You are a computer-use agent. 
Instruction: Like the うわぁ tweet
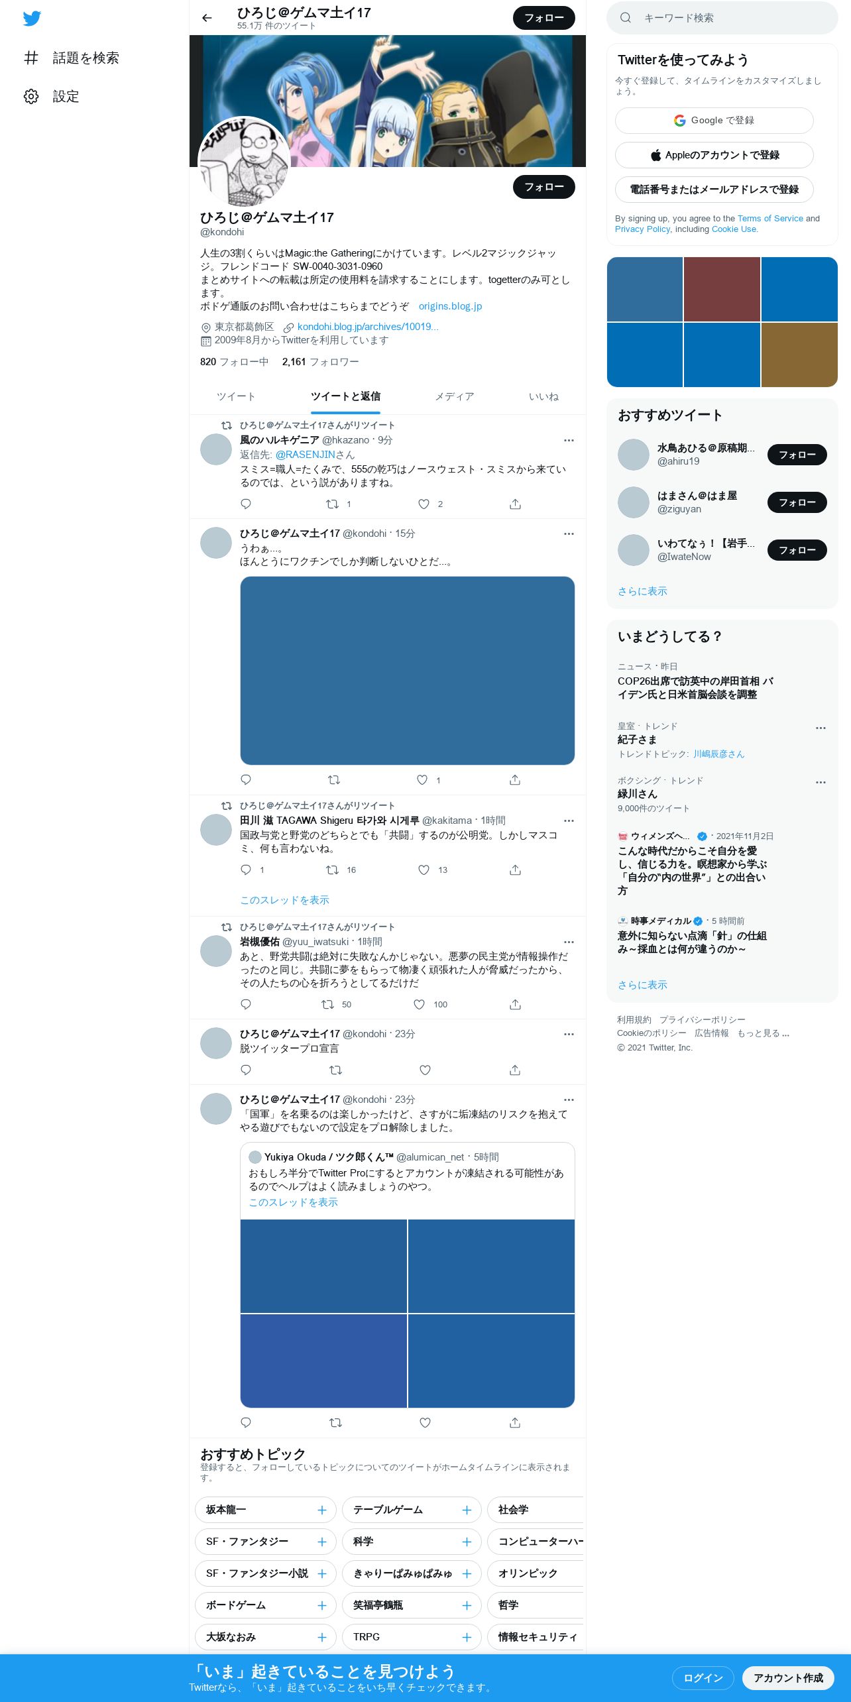[x=422, y=779]
